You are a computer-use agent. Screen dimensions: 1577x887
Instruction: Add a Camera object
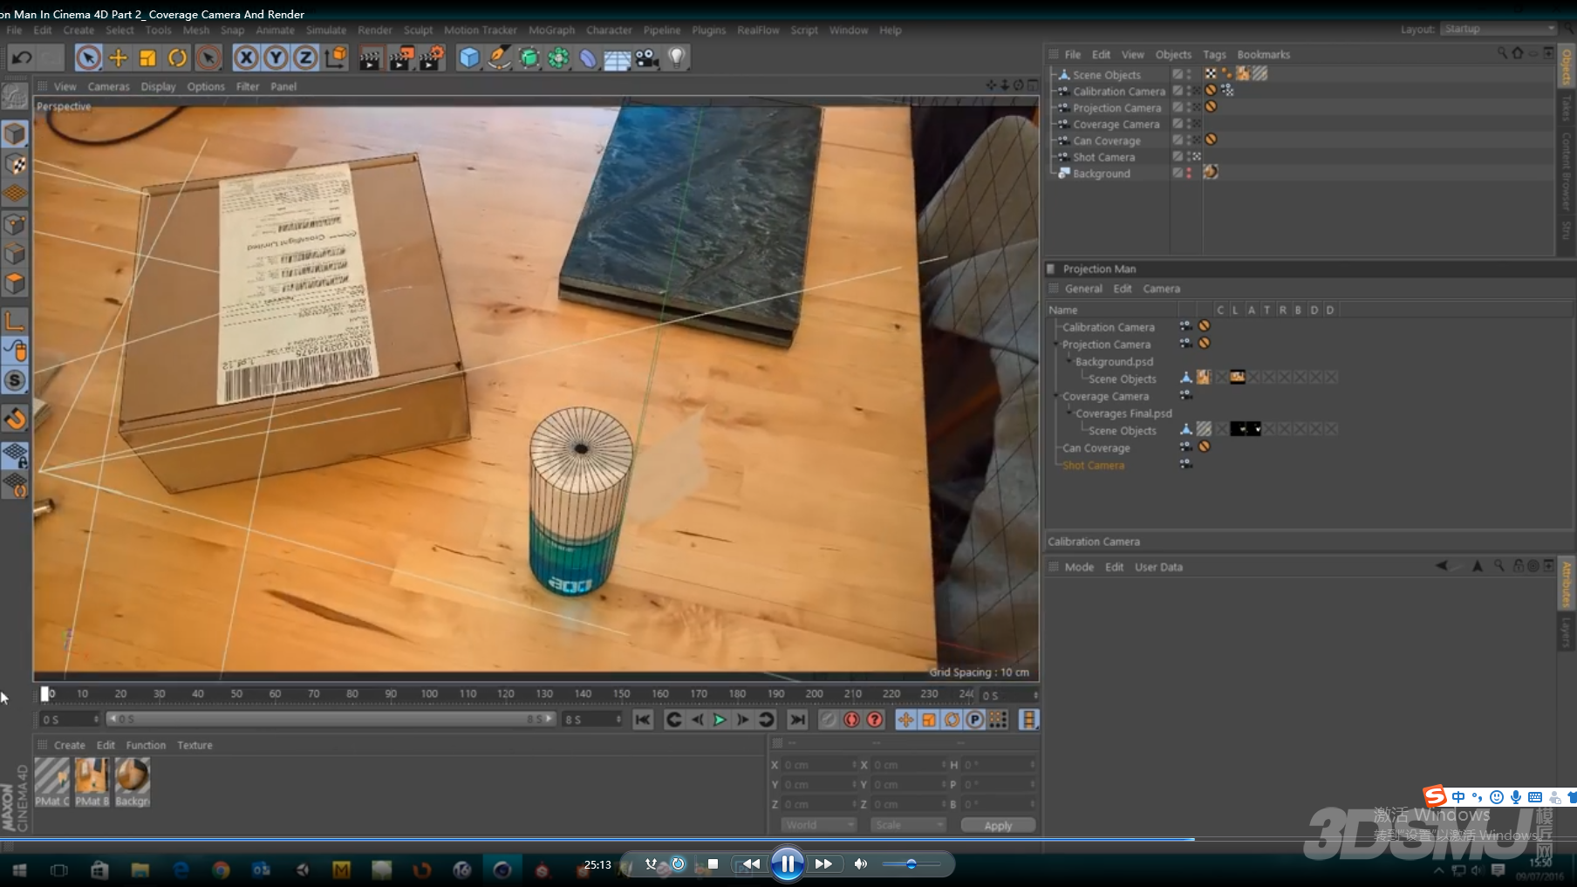(647, 58)
